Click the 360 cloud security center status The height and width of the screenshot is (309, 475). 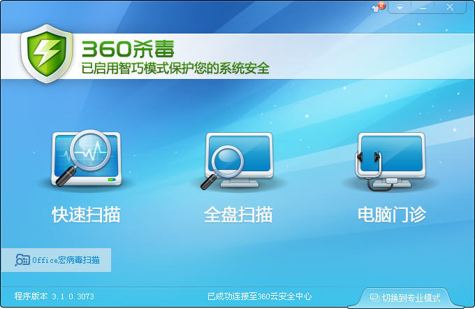click(x=259, y=296)
